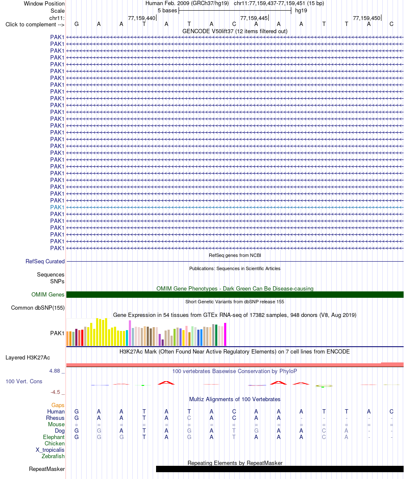
Task: Click the 'Click to complement -->' label
Action: coord(35,24)
